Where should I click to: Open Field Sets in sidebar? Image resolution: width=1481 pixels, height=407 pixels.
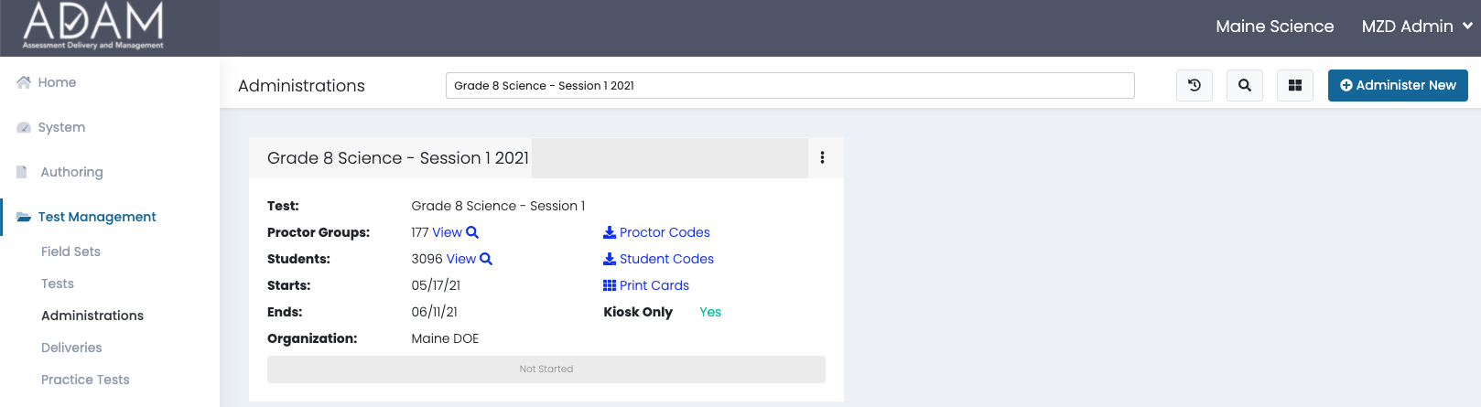pos(70,252)
